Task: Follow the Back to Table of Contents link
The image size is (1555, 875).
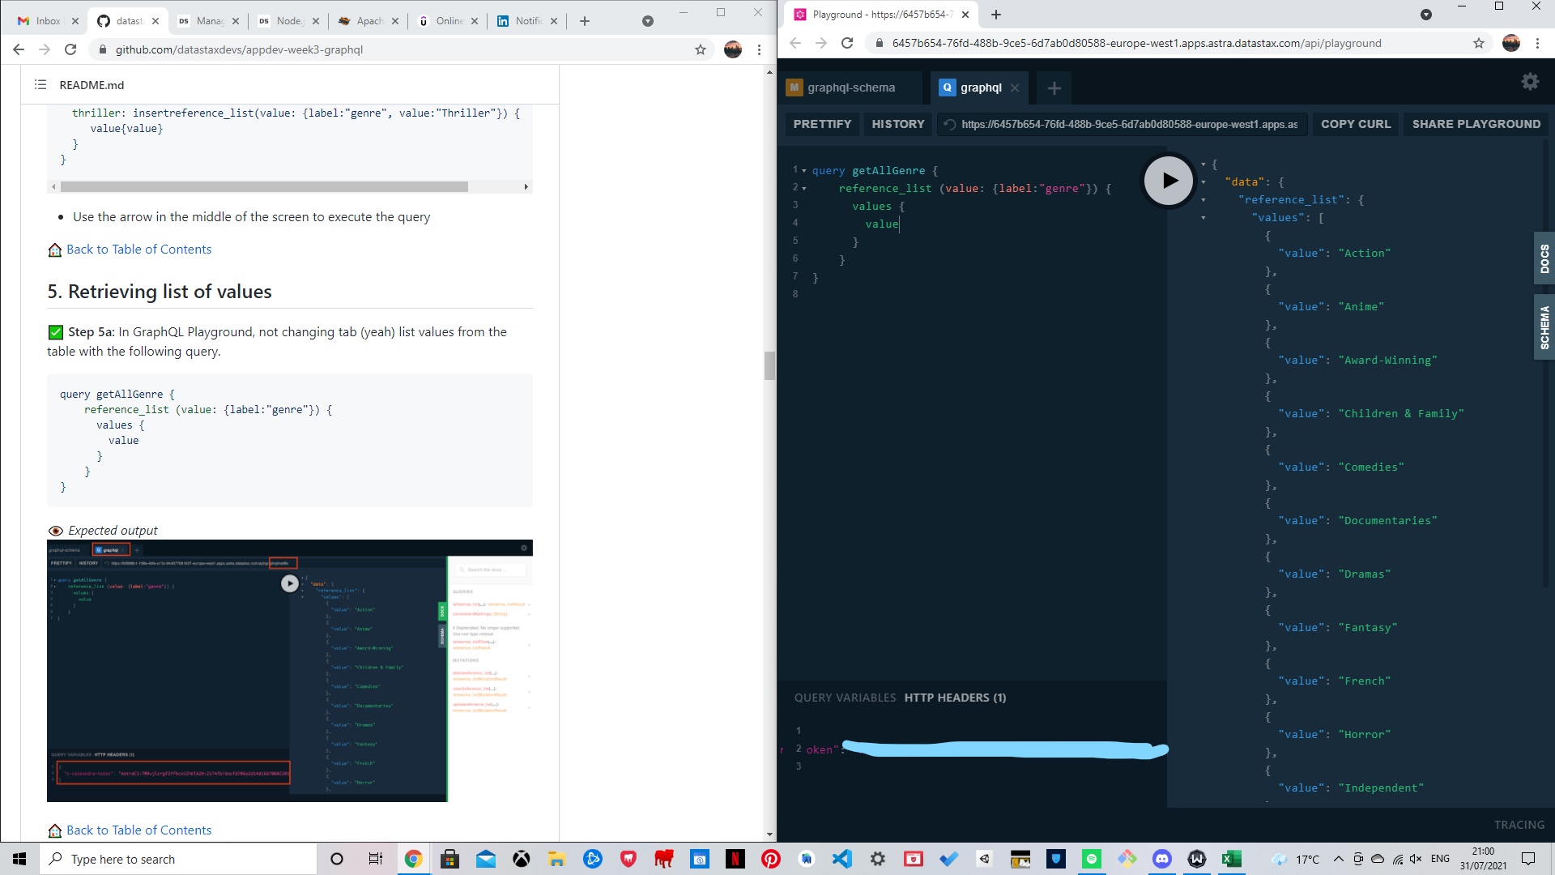Action: tap(138, 249)
